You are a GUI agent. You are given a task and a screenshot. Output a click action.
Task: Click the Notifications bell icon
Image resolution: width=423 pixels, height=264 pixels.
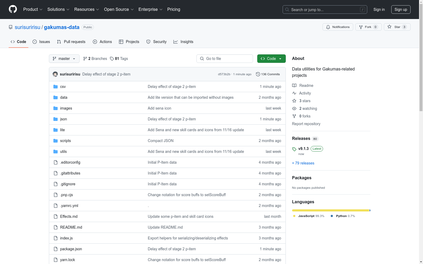point(328,27)
